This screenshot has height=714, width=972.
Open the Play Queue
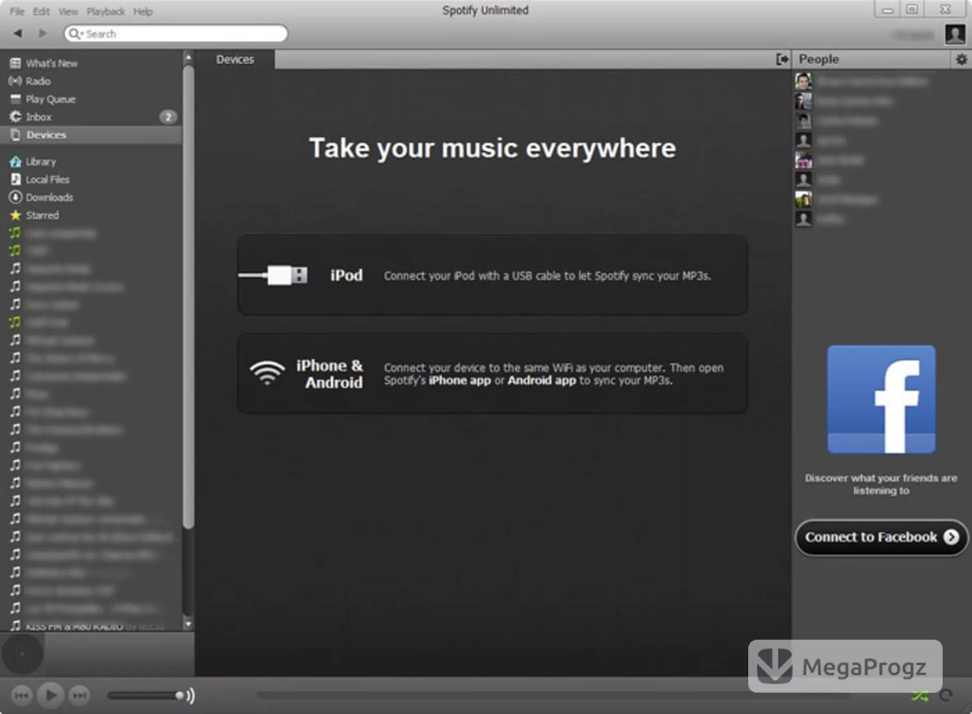point(50,99)
